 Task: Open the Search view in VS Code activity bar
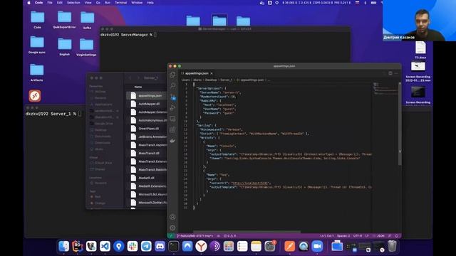click(x=172, y=85)
